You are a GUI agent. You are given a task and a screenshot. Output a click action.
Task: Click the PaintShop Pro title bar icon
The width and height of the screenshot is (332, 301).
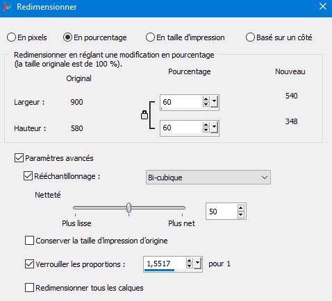[x=7, y=6]
